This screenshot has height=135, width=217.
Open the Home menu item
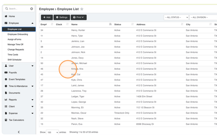point(12,16)
